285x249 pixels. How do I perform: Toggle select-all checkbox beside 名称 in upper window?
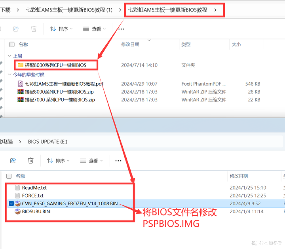coord(12,44)
